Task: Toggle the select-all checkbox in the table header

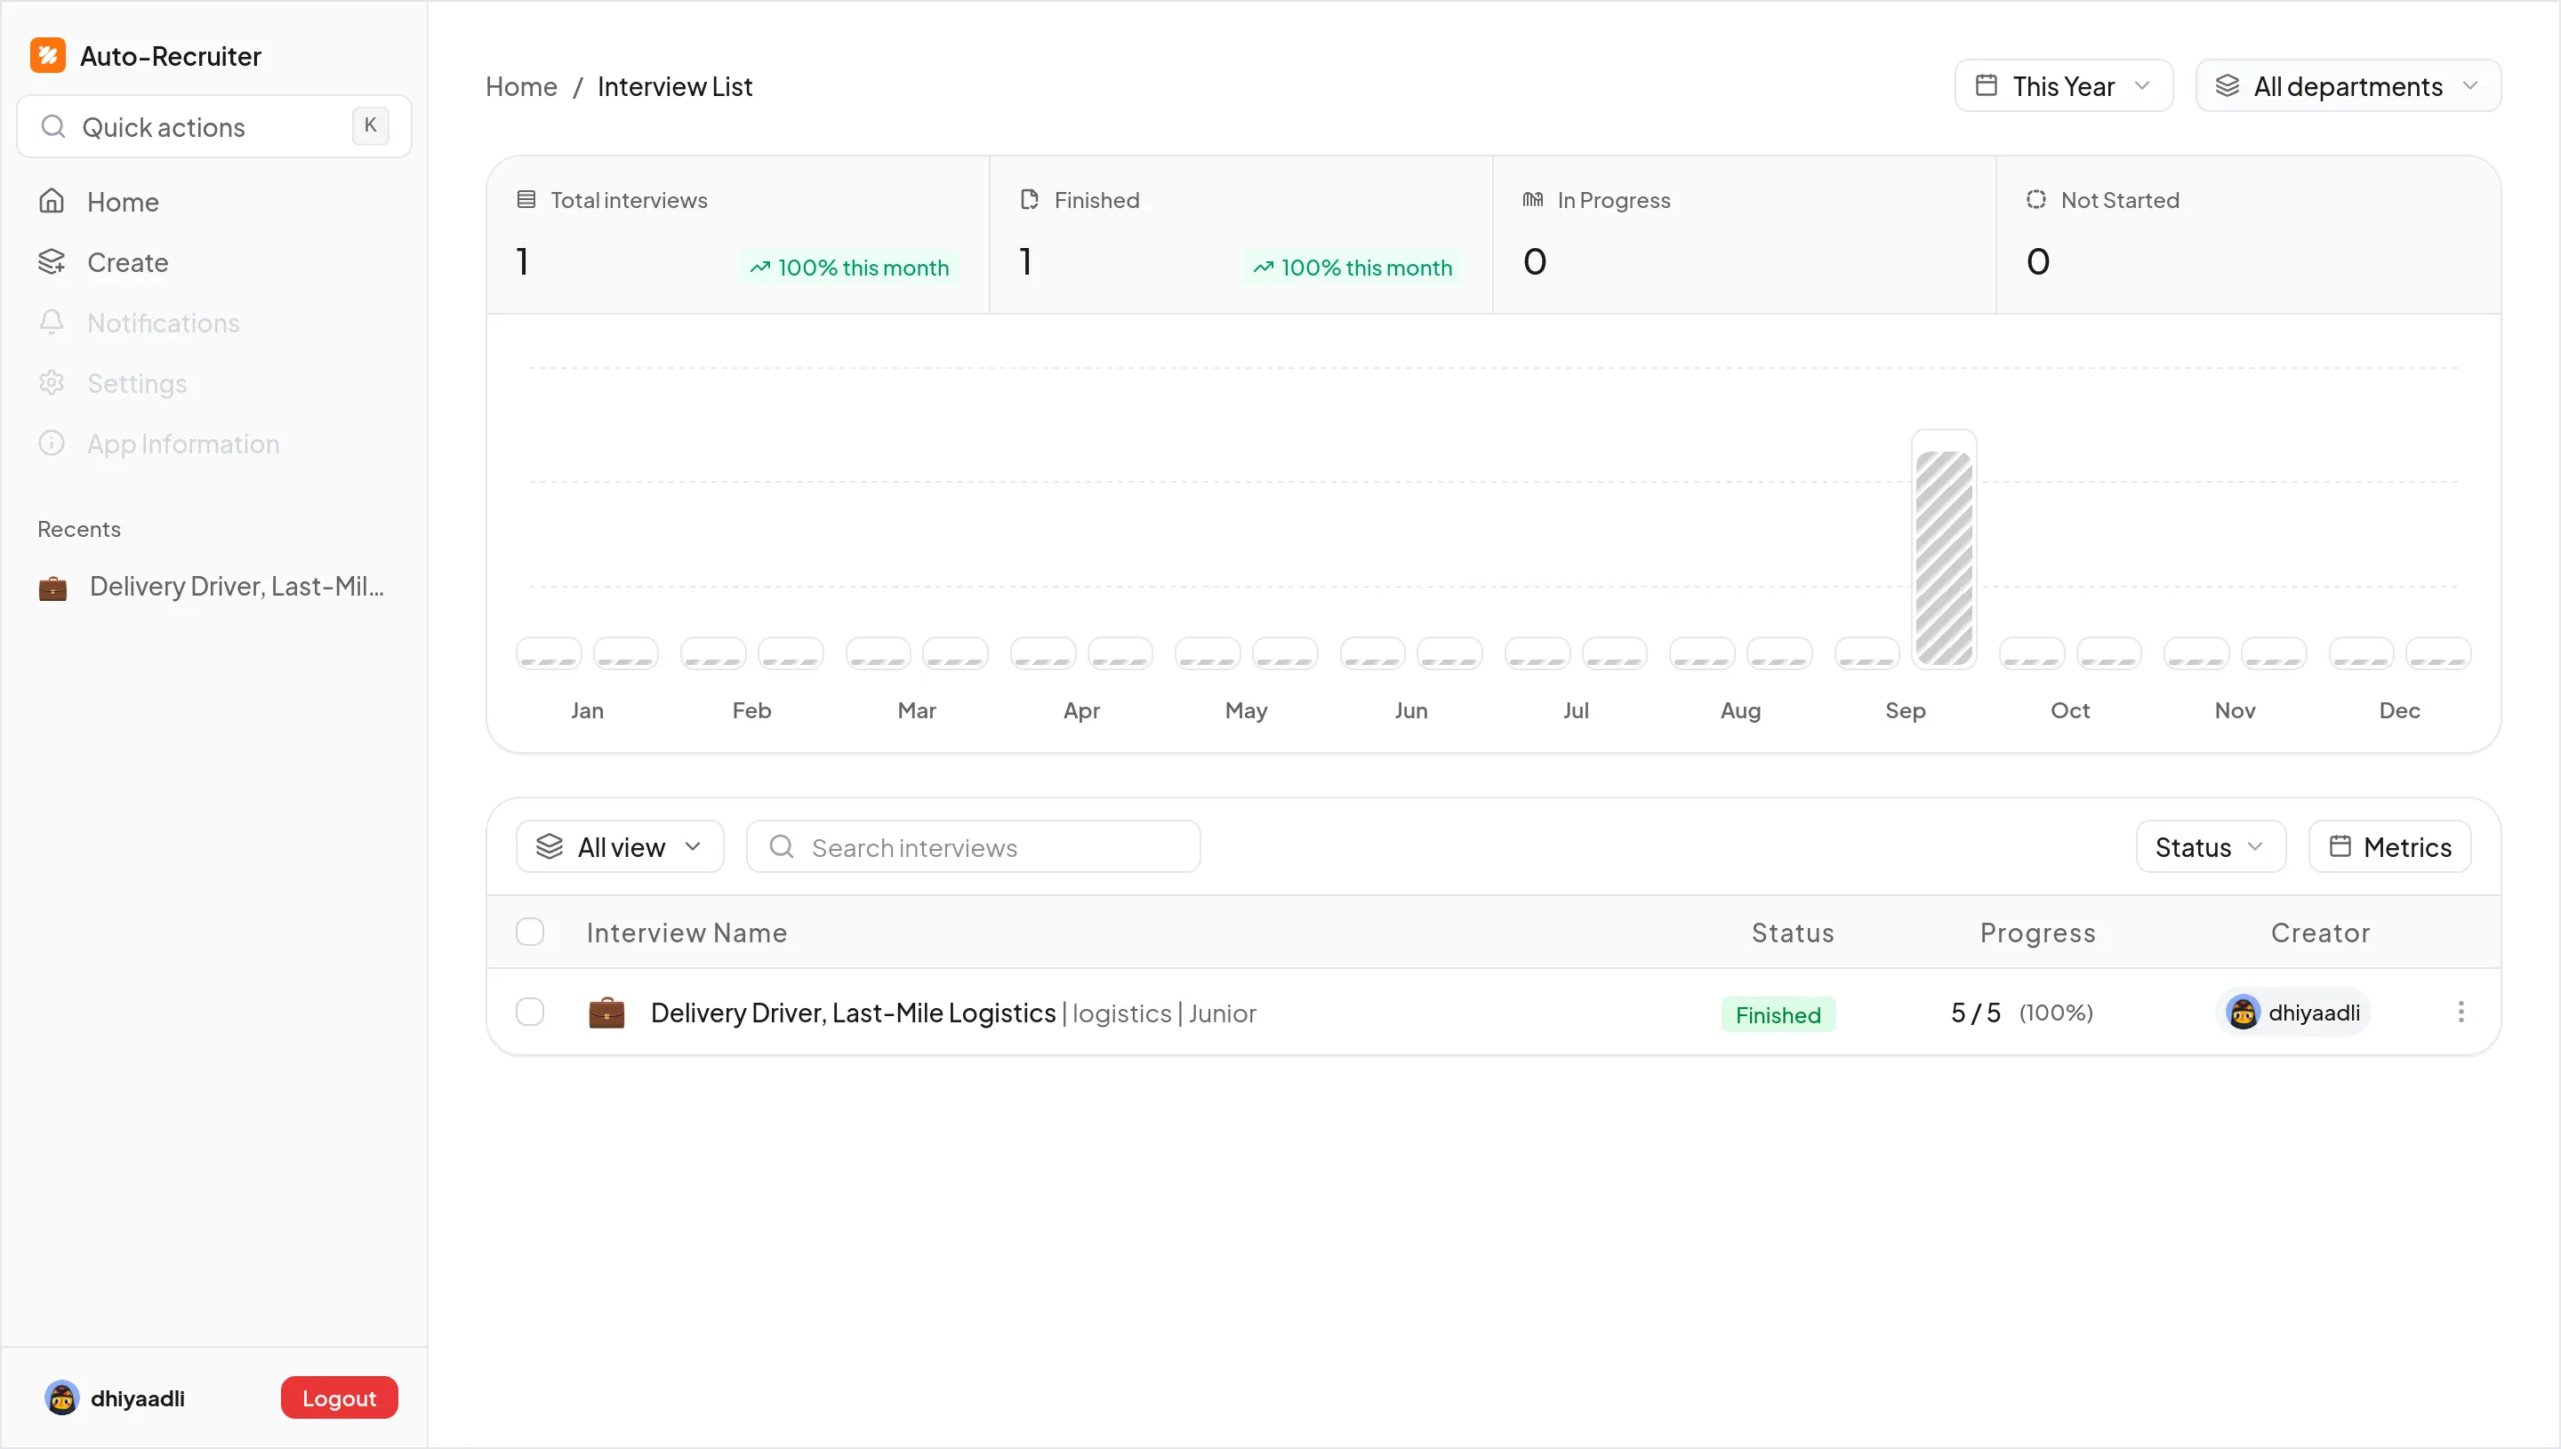Action: 529,932
